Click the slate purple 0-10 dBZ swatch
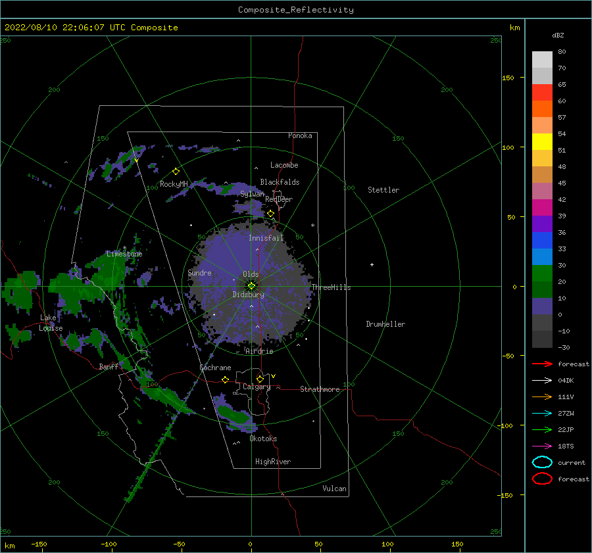The width and height of the screenshot is (592, 553). click(x=542, y=306)
